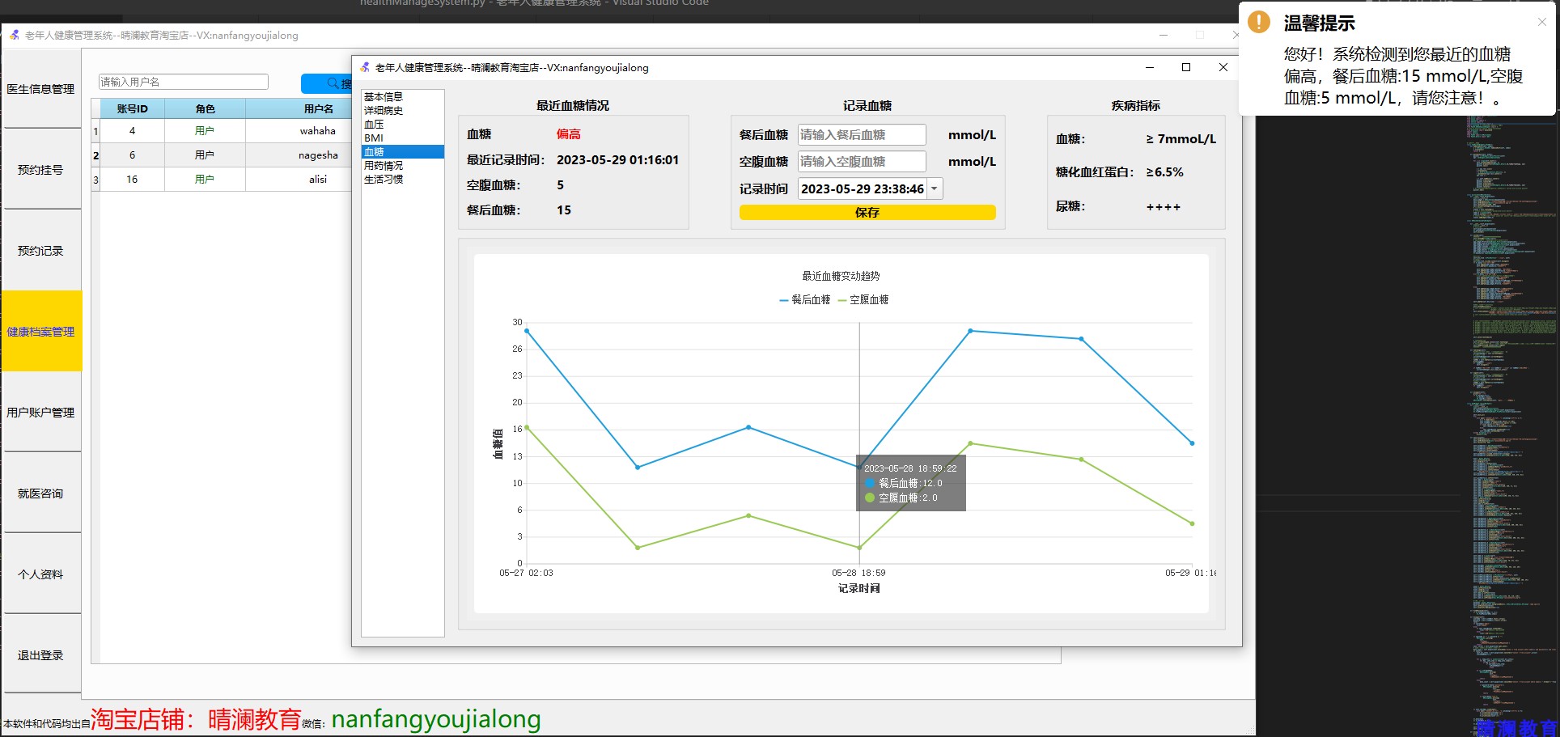Click the 角色 column header
1560x737 pixels.
(x=205, y=108)
